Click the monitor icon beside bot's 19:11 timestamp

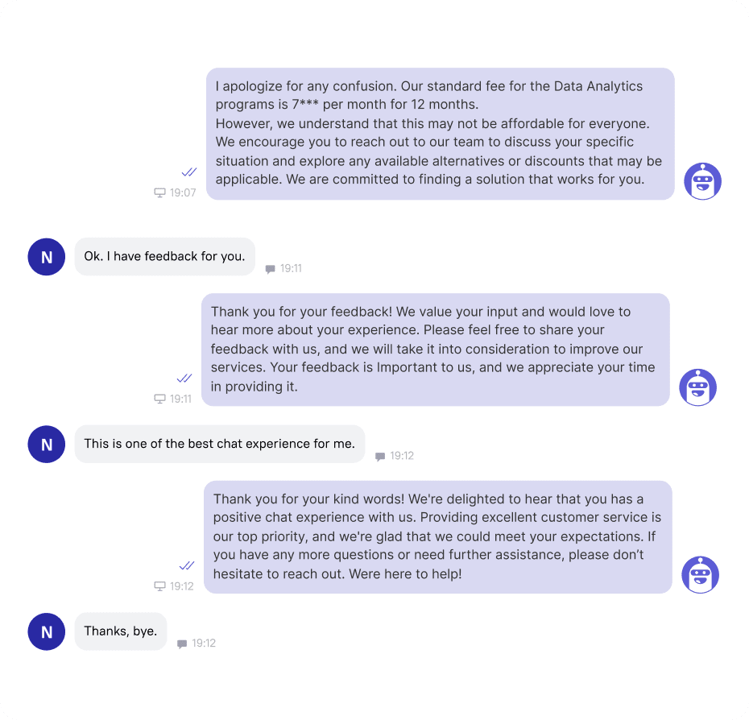coord(159,399)
